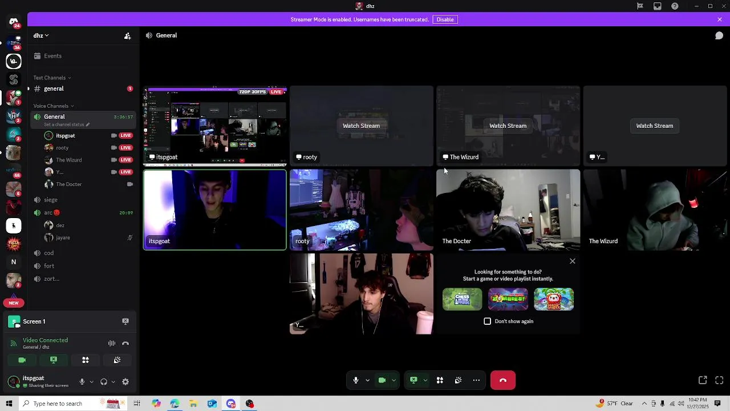Toggle screen share in bottom call bar
This screenshot has height=411, width=730.
[413, 380]
